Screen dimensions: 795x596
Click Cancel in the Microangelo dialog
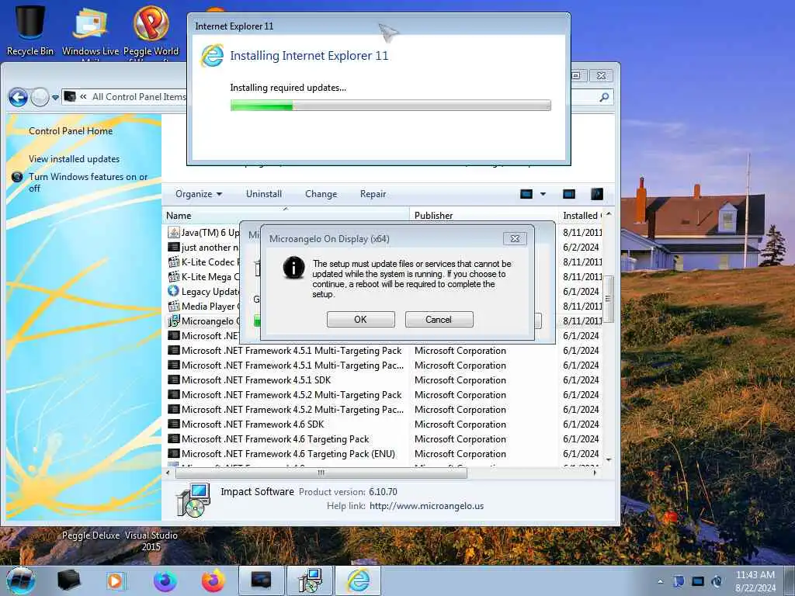coord(439,319)
